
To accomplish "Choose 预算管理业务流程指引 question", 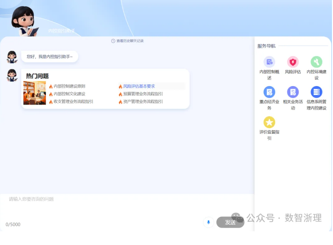I will click(x=143, y=94).
